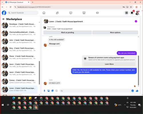
Task: Click the browser address bar URL
Action: tap(34, 7)
